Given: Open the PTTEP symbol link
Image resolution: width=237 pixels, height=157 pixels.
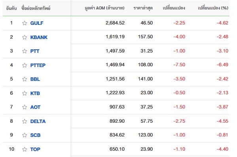Looking at the screenshot, I should click(x=38, y=65).
